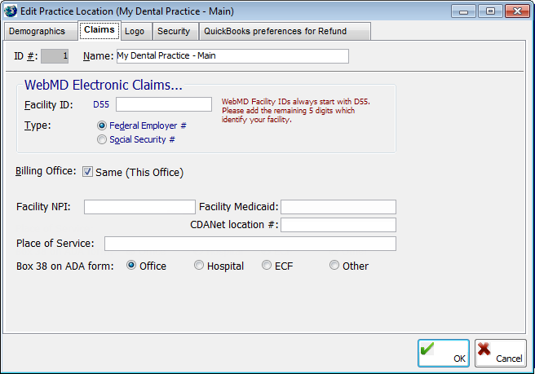The height and width of the screenshot is (374, 535).
Task: Click the Place of Service field
Action: [x=250, y=244]
